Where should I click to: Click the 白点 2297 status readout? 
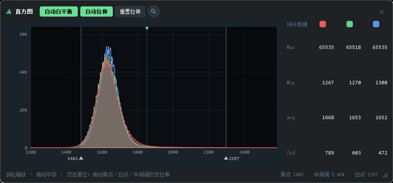[367, 174]
